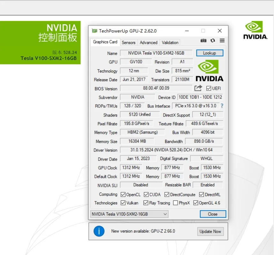Click the Pixel Fillrate value 195.8 GPixel/s
Viewport: 274px width, 255px height.
tap(137, 124)
